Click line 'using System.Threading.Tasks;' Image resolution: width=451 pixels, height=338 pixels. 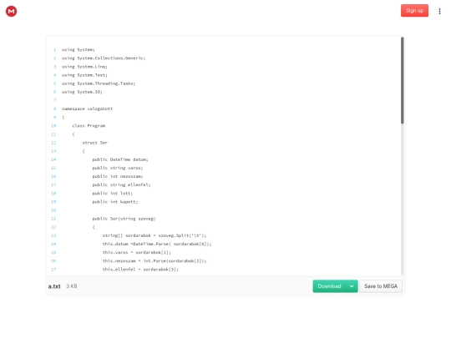[x=99, y=83]
